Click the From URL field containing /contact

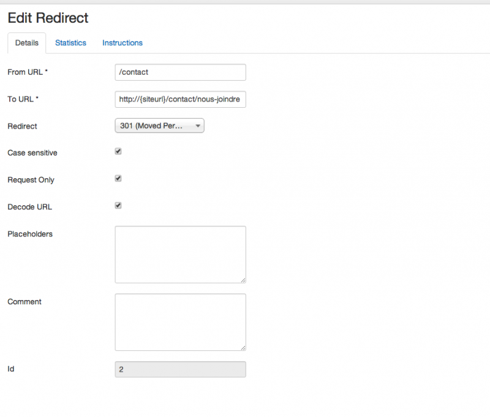[x=180, y=72]
